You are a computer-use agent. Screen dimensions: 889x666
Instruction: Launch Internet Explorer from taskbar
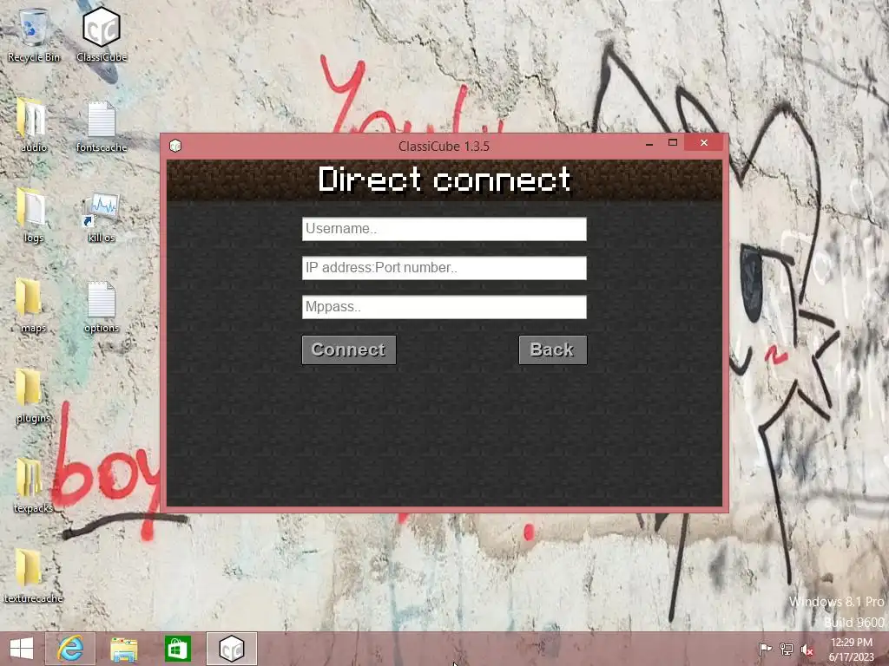tap(70, 649)
